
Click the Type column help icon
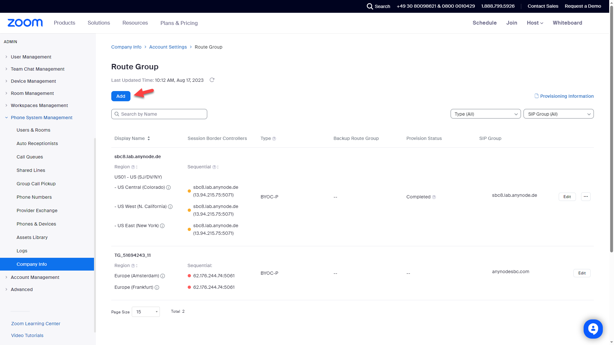[x=274, y=139]
